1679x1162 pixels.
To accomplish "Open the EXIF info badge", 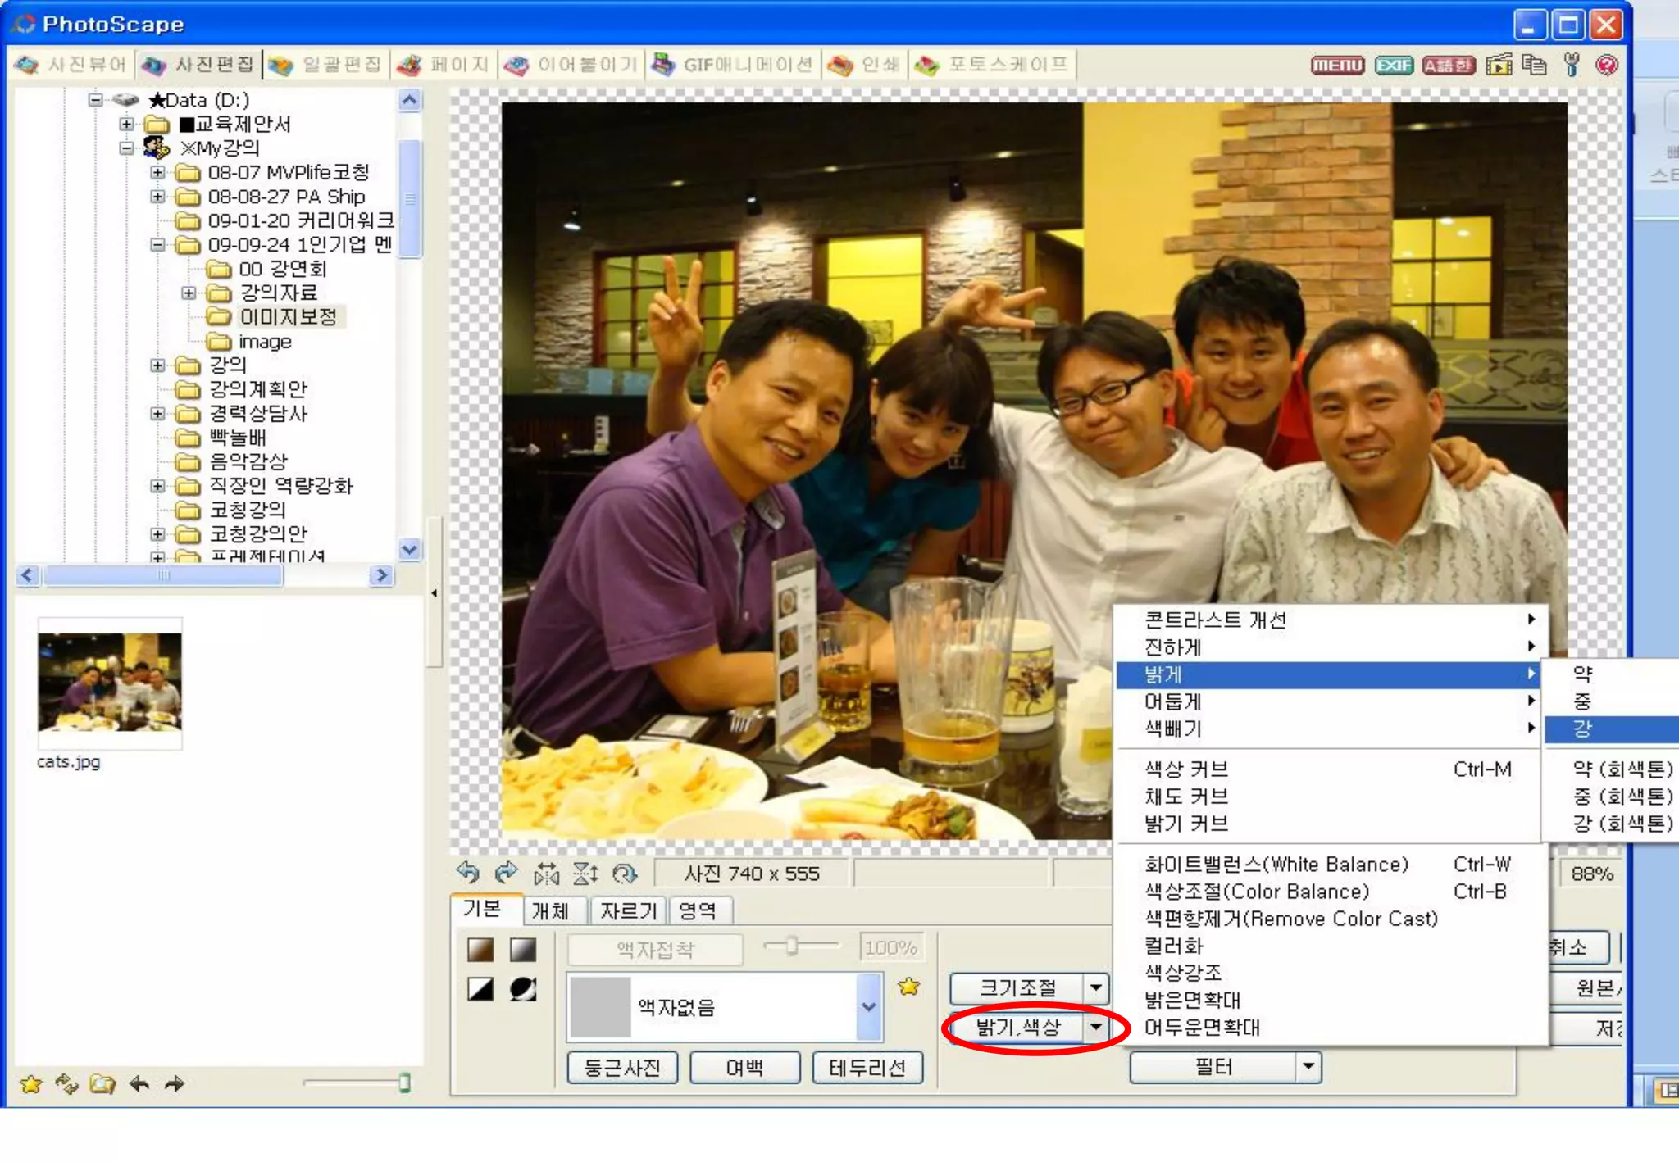I will coord(1393,66).
